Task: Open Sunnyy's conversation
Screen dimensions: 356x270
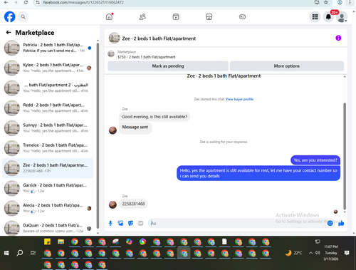Action: 48,128
